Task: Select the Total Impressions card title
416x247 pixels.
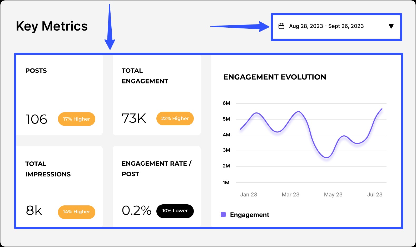Action: (x=48, y=169)
